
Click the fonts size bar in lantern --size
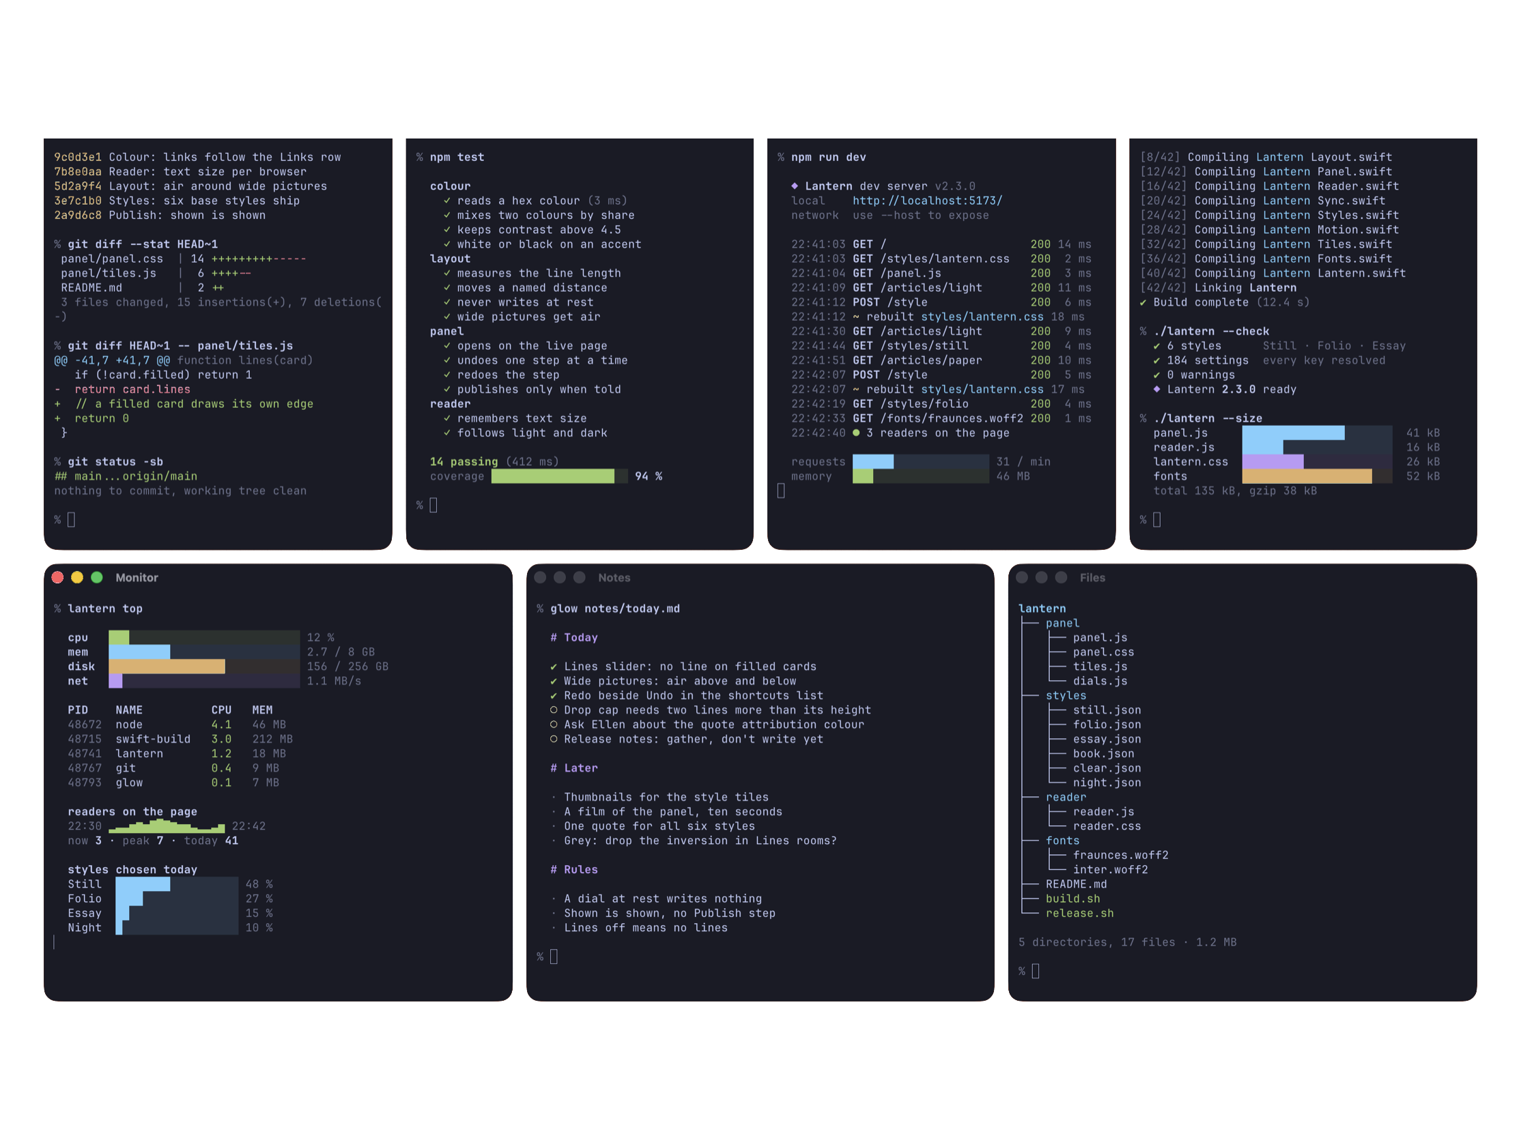[x=1317, y=476]
